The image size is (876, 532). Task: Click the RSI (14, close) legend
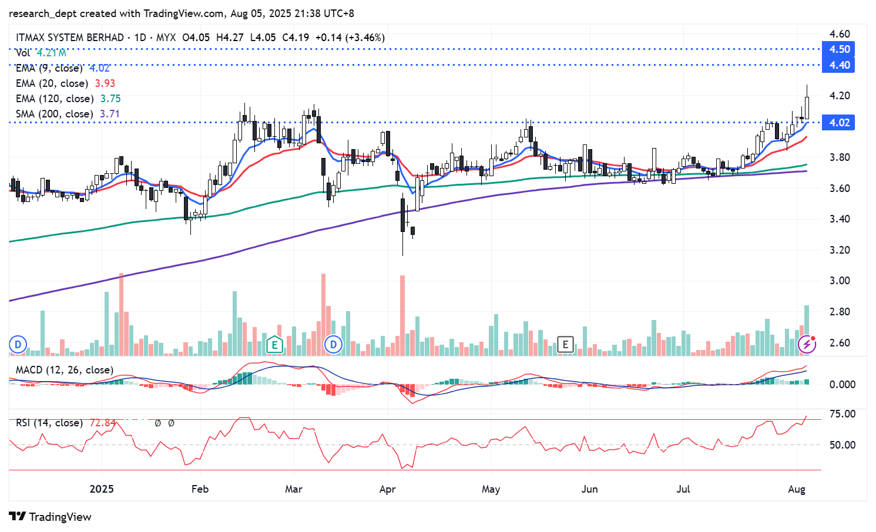coord(49,423)
